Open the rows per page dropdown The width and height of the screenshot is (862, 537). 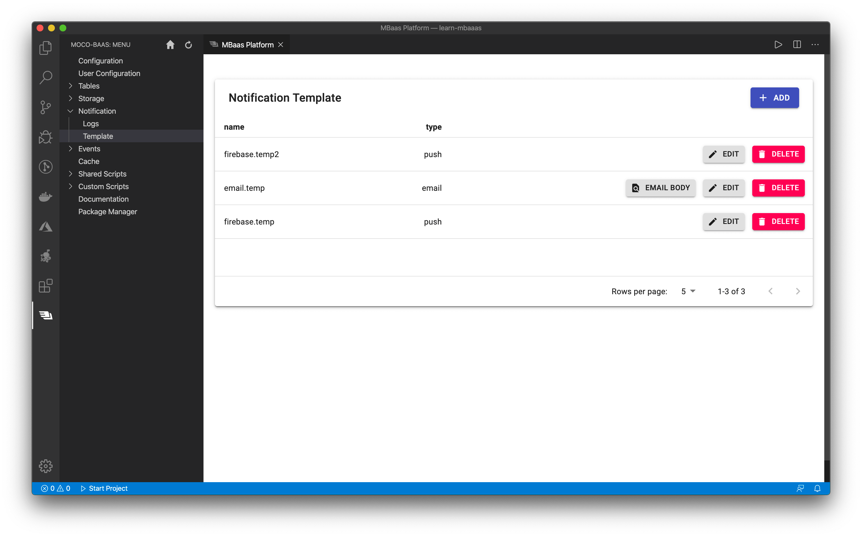click(x=688, y=291)
